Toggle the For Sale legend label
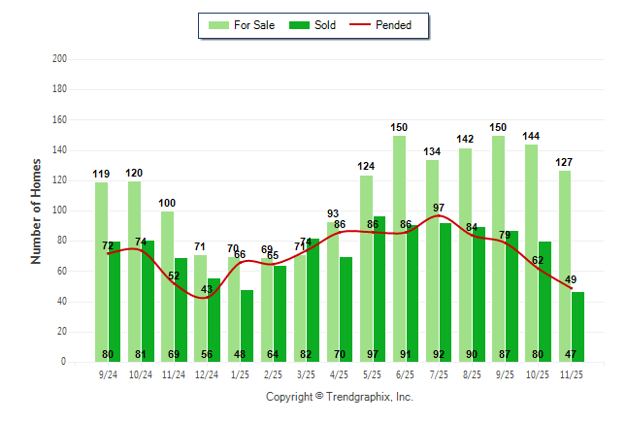 [x=254, y=25]
